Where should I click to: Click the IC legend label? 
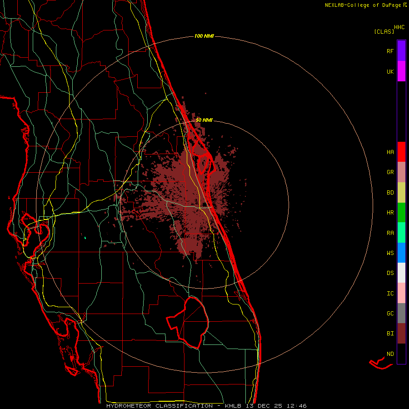tap(390, 294)
